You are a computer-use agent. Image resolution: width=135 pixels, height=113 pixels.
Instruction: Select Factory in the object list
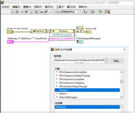click(87, 90)
